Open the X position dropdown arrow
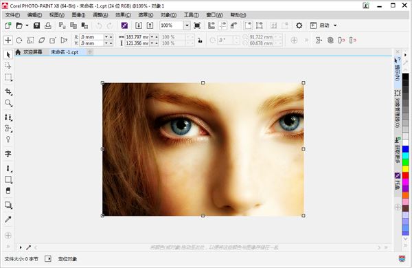Image resolution: width=412 pixels, height=268 pixels. tap(106, 37)
